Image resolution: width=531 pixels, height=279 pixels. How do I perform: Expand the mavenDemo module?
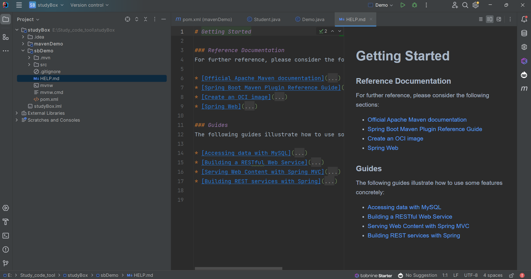tap(23, 44)
